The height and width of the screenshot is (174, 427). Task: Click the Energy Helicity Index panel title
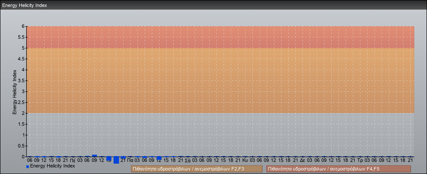click(24, 5)
